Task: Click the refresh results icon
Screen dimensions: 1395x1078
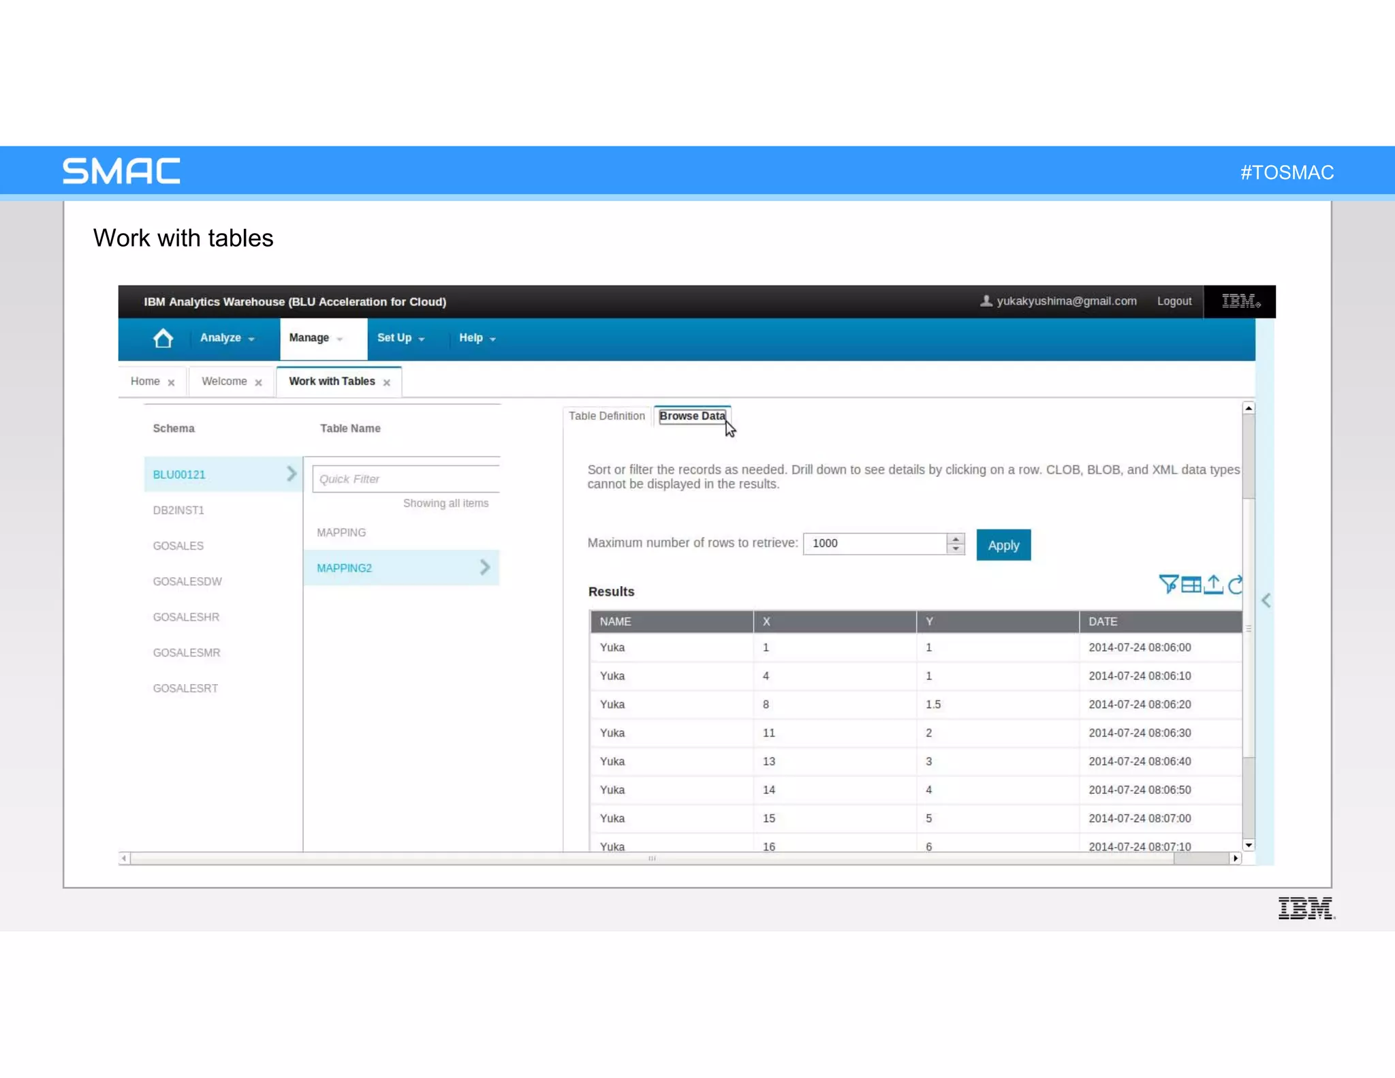Action: pos(1235,584)
